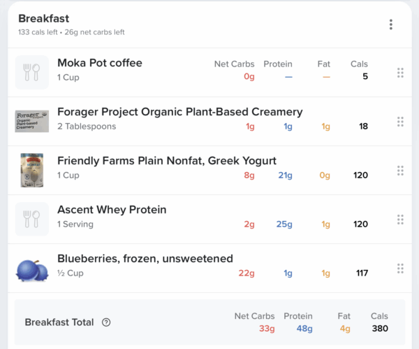419x349 pixels.
Task: Click the Breakfast Total label
Action: (x=59, y=322)
